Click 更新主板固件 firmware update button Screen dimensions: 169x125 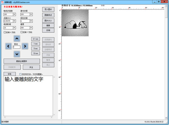pos(22,61)
